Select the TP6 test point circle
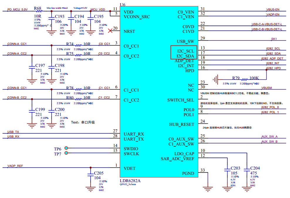This screenshot has height=198, width=290. point(66,148)
